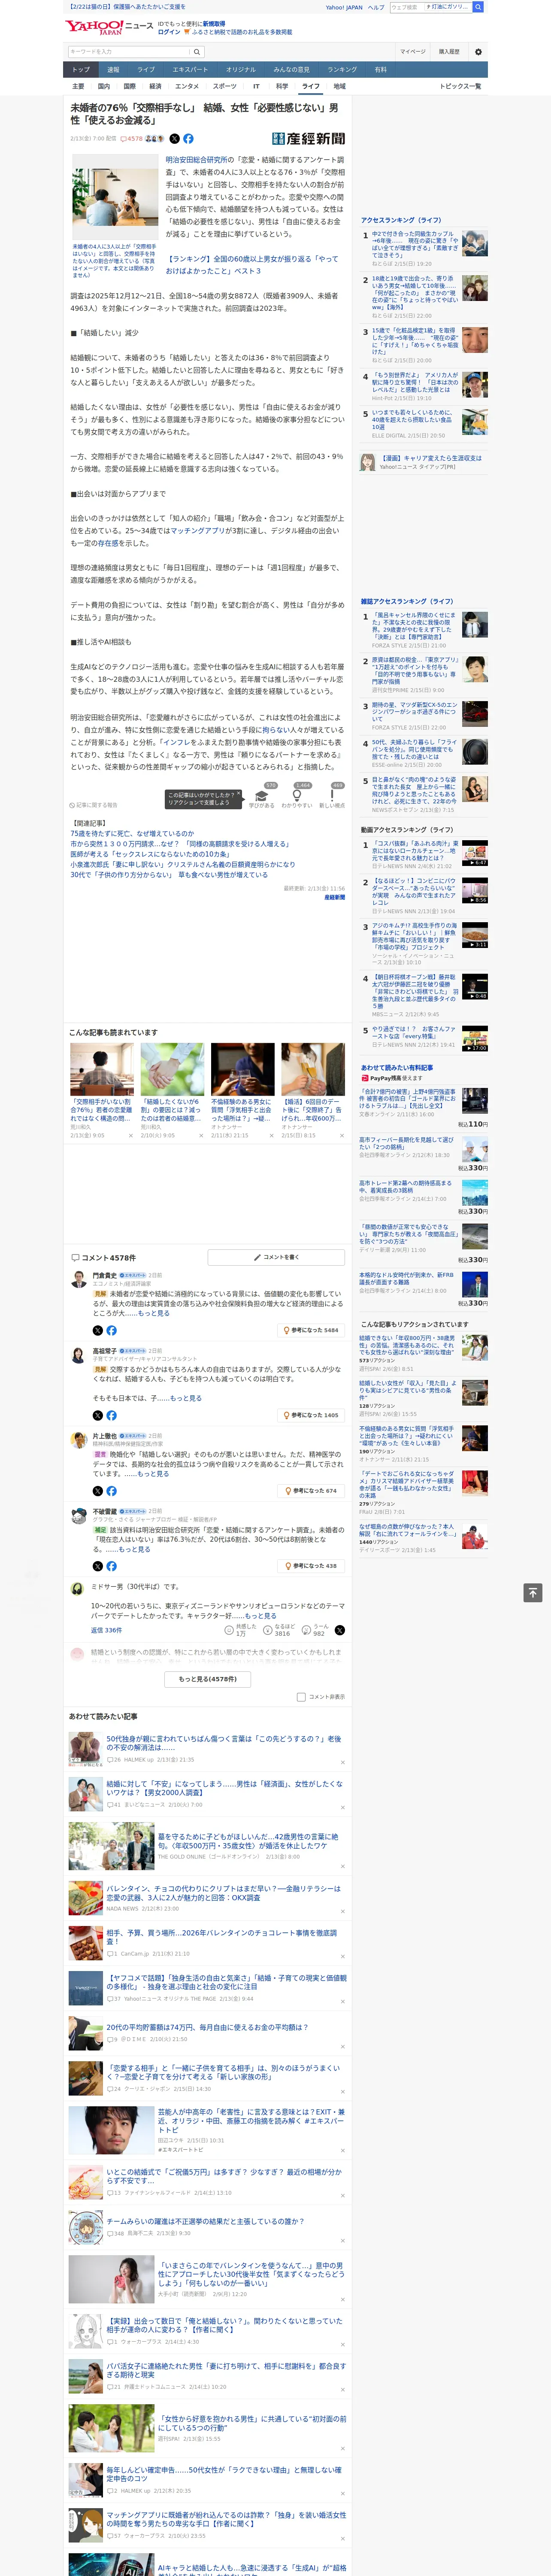Share 門倉貴史's comment on Facebook
This screenshot has height=2576, width=551.
(111, 1330)
